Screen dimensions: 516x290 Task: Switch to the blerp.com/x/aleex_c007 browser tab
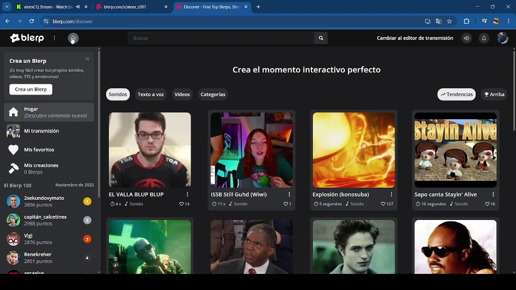[x=131, y=7]
